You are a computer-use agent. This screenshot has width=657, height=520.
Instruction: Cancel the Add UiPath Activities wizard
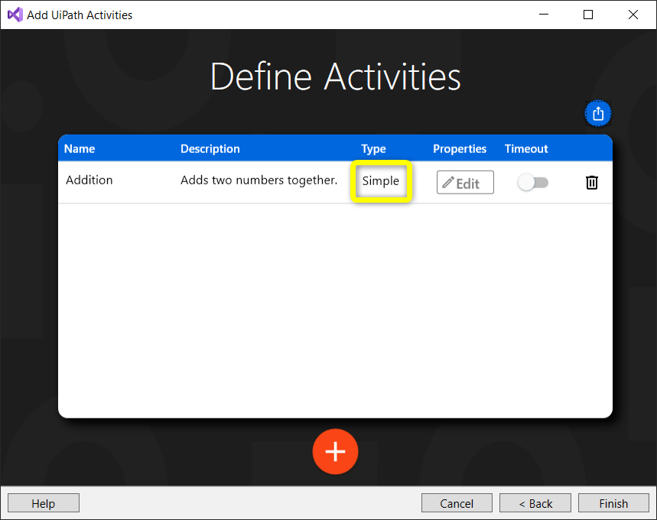click(457, 502)
